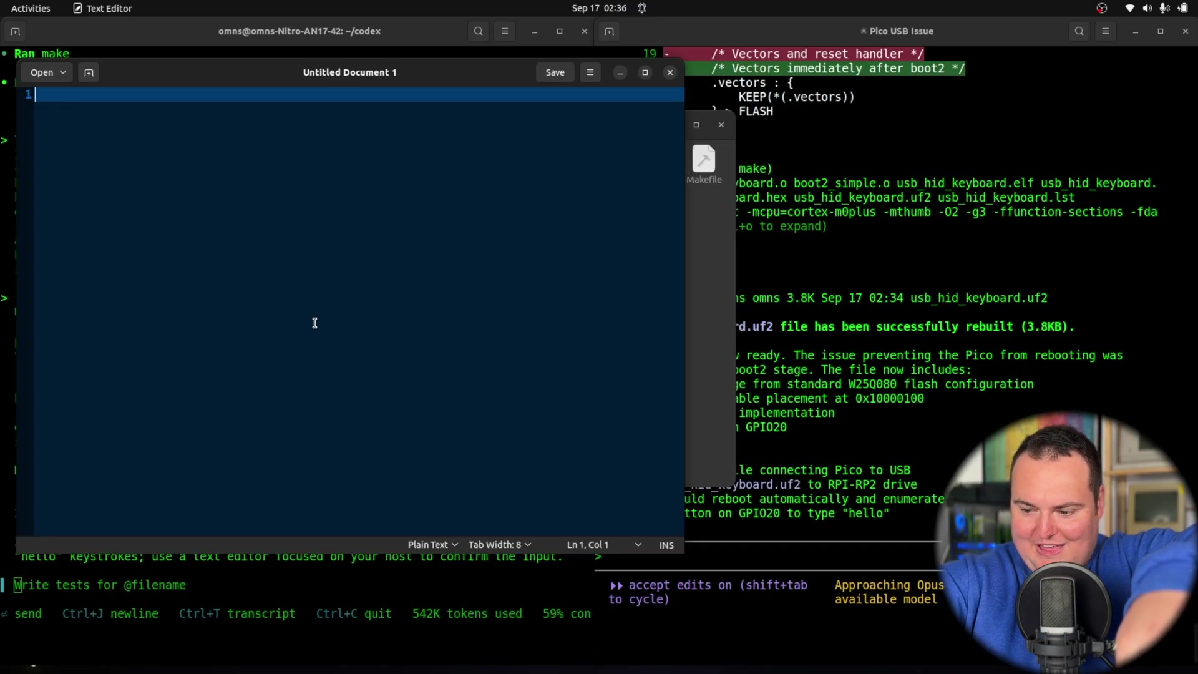
Task: Click the Wi-Fi status icon
Action: pos(1129,8)
